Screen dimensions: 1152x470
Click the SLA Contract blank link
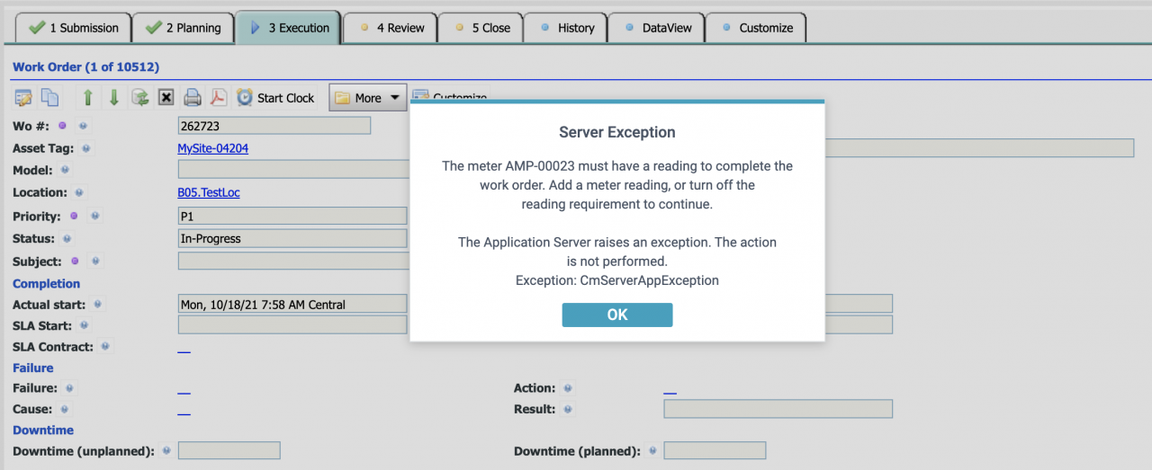coord(184,347)
